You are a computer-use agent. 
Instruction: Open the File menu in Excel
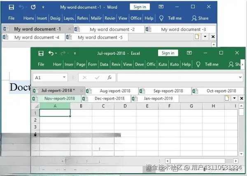pos(41,64)
